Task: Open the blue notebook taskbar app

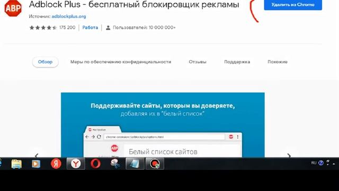Action: [135, 164]
